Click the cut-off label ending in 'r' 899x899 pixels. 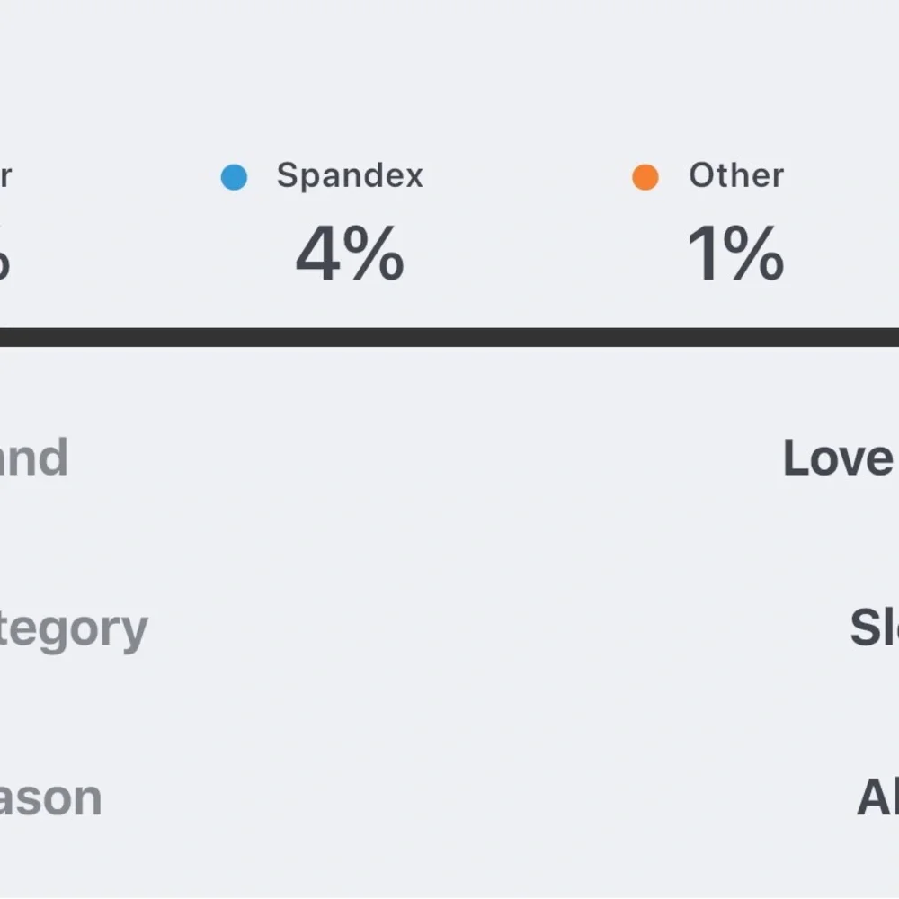[x=4, y=176]
